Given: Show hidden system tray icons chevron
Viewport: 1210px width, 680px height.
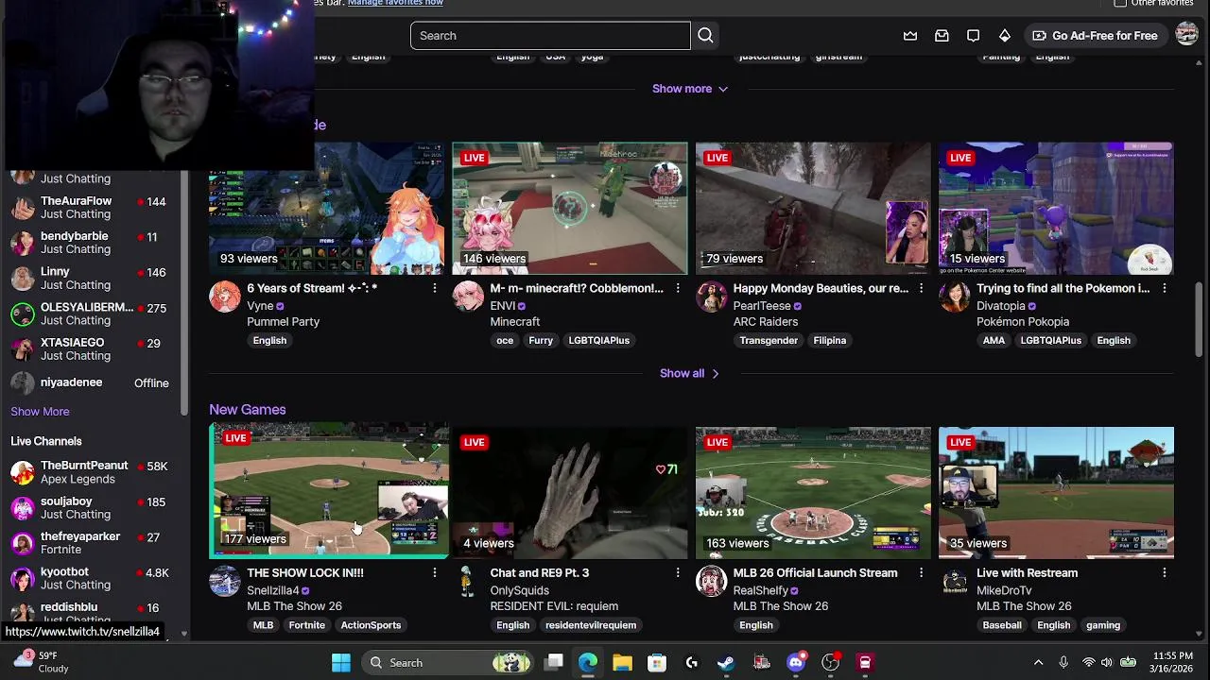Looking at the screenshot, I should pos(1038,663).
